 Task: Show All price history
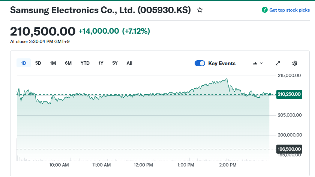click(x=129, y=63)
